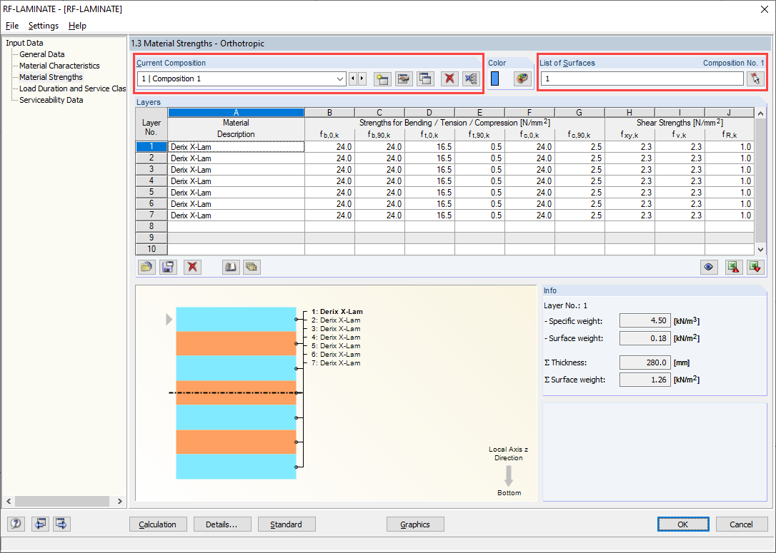Select the layer 4 row header
This screenshot has width=776, height=553.
click(151, 181)
